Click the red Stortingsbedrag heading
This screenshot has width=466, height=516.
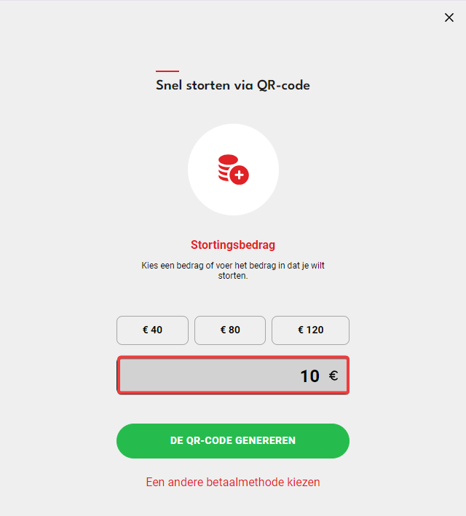(233, 245)
